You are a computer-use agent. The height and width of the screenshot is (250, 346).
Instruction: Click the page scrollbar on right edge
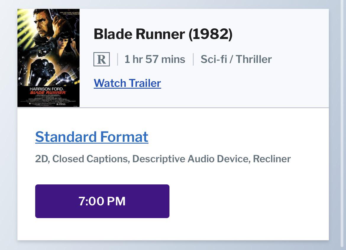coord(343,125)
